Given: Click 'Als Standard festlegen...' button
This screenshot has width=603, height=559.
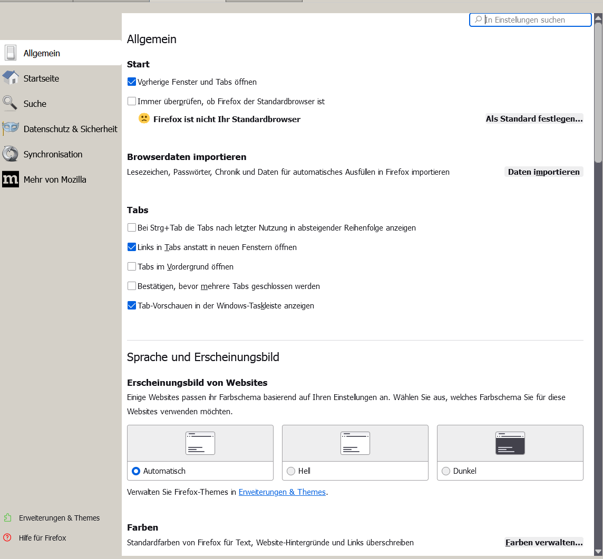Looking at the screenshot, I should coord(534,118).
